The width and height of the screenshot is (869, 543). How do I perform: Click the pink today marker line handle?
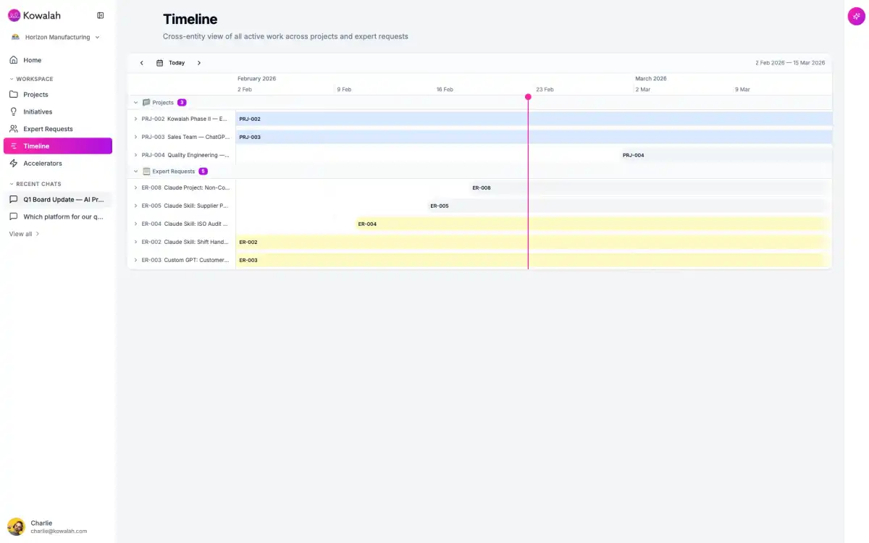click(x=528, y=97)
